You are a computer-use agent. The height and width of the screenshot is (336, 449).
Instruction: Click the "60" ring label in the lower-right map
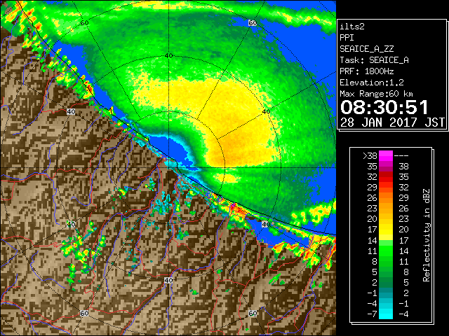pos(253,313)
